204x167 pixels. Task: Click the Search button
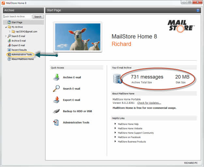(x=38, y=17)
